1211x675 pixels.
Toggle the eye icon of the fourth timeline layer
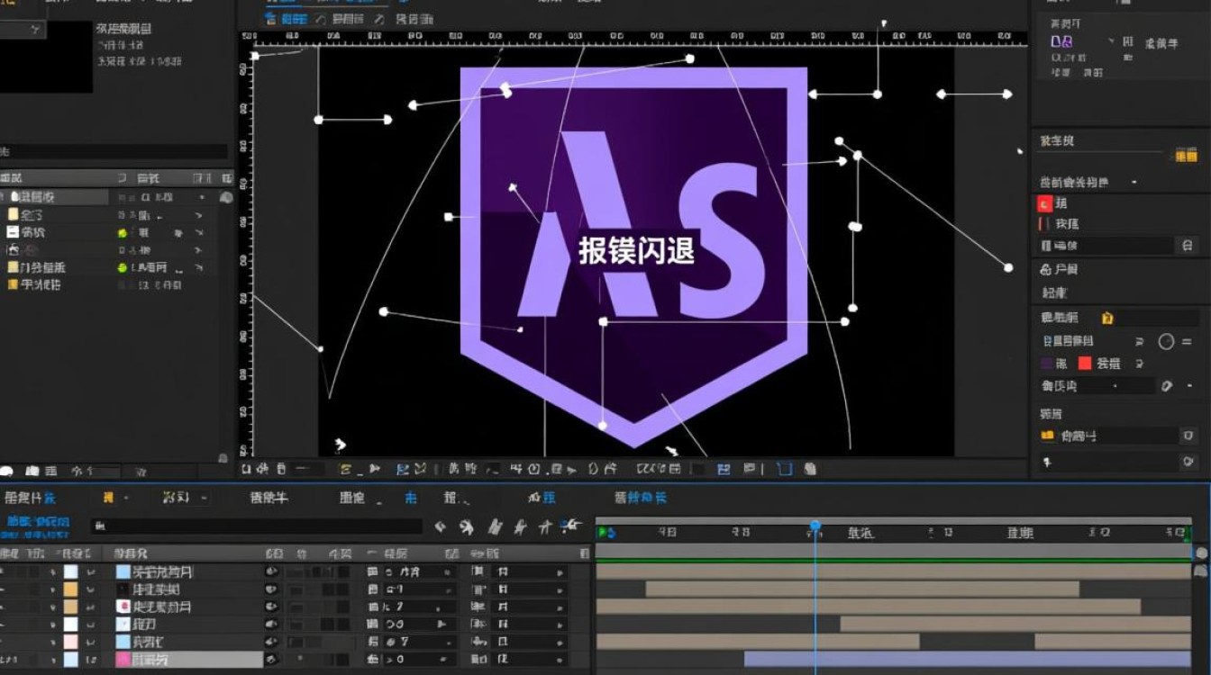pyautogui.click(x=270, y=625)
